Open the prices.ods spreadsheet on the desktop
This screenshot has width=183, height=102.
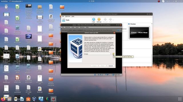tap(17, 40)
